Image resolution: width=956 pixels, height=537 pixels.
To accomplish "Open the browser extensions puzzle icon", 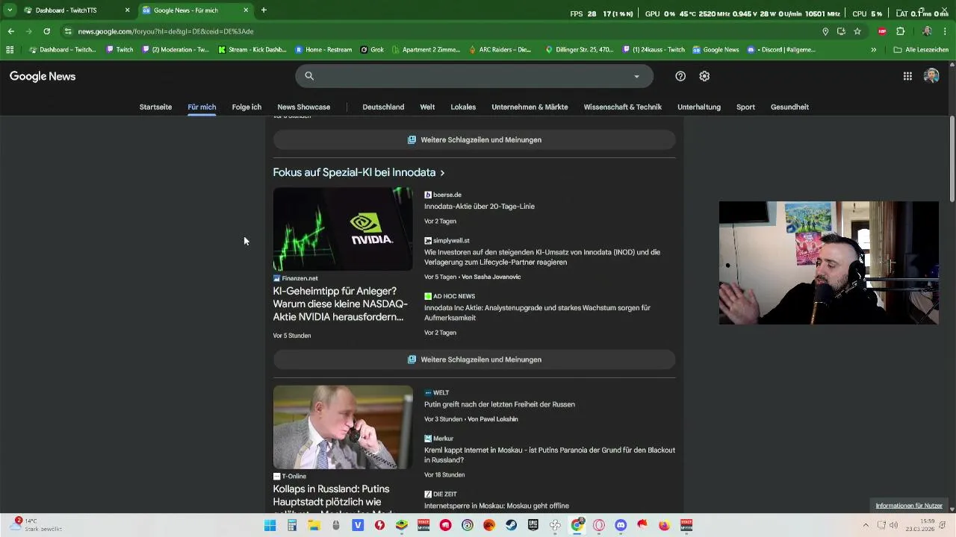I will click(x=900, y=31).
